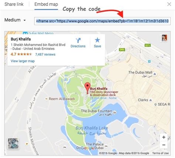
Task: Click the Directions arrow icon
Action: 78,40
